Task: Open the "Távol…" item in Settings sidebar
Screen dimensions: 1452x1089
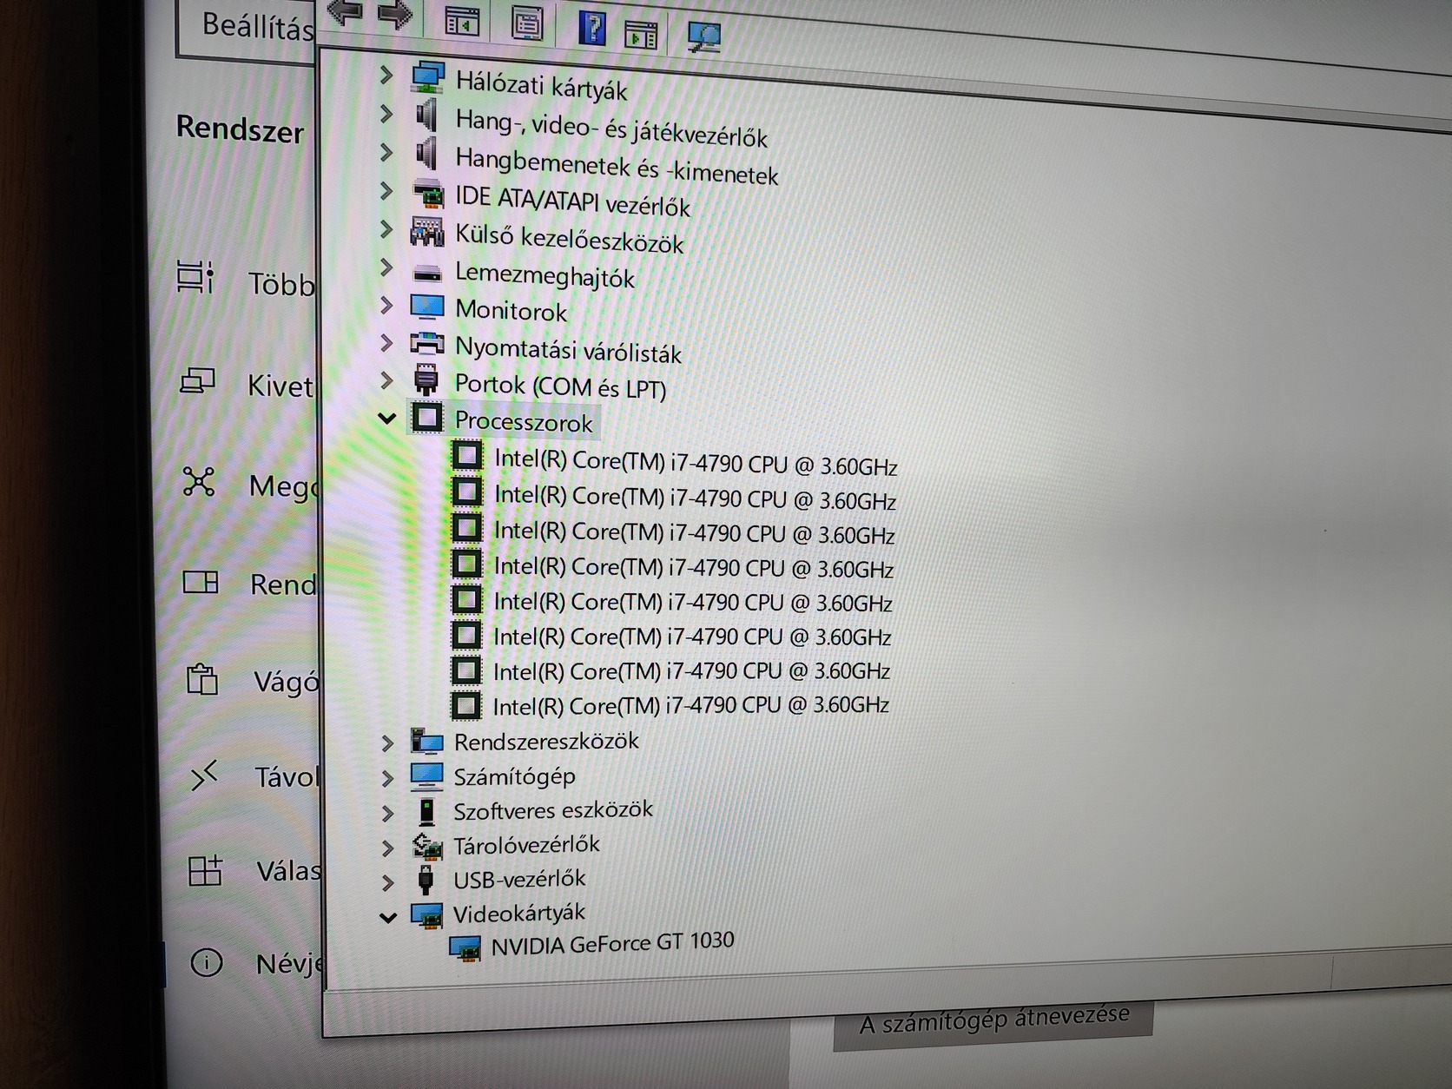Action: coord(254,775)
